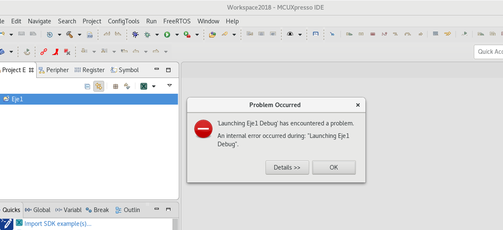Expand the build configuration gear dropdown
The width and height of the screenshot is (503, 230).
pyautogui.click(x=59, y=35)
